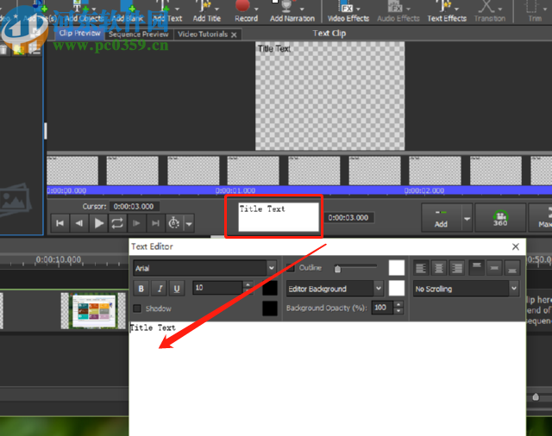This screenshot has height=436, width=552.
Task: Open the outline color white swatch
Action: 397,268
